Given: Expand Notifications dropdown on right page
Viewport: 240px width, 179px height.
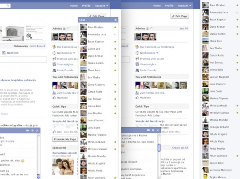Looking at the screenshot, I should click(x=157, y=53).
